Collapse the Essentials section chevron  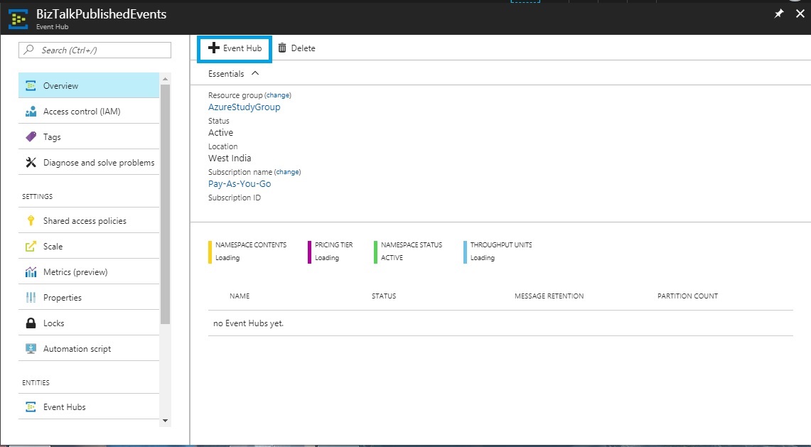(255, 73)
